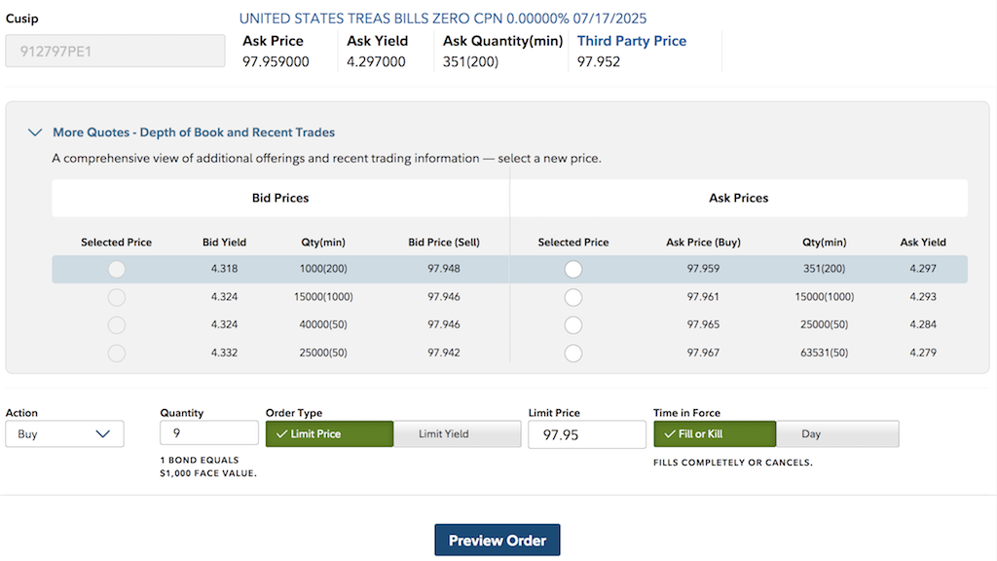Select ask price 97.959 radio button
Screen dimensions: 997x561
[573, 270]
